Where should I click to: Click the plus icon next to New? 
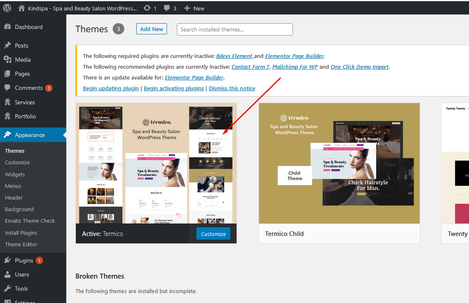187,8
